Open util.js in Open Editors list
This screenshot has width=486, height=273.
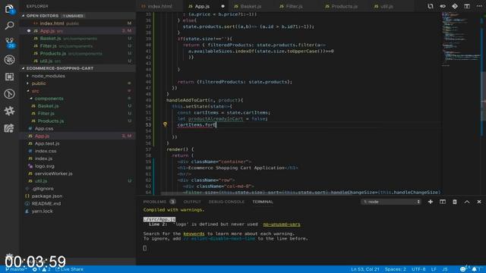[x=78, y=61]
